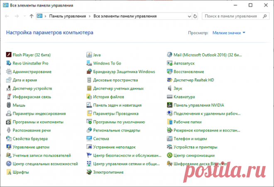274x187 pixels.
Task: Open the Устройства и принтеры icon
Action: (x=169, y=147)
